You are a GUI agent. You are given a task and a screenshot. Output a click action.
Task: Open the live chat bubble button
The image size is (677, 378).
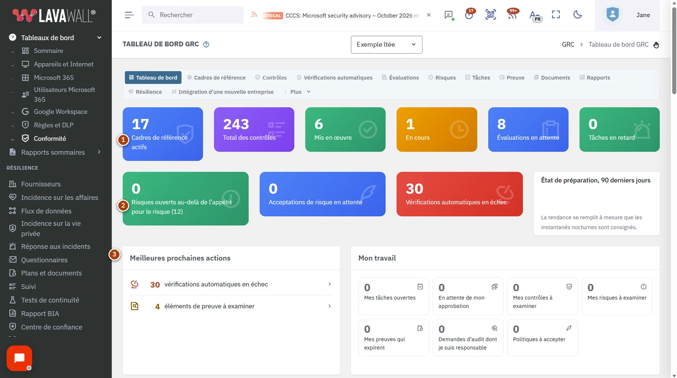[x=19, y=358]
